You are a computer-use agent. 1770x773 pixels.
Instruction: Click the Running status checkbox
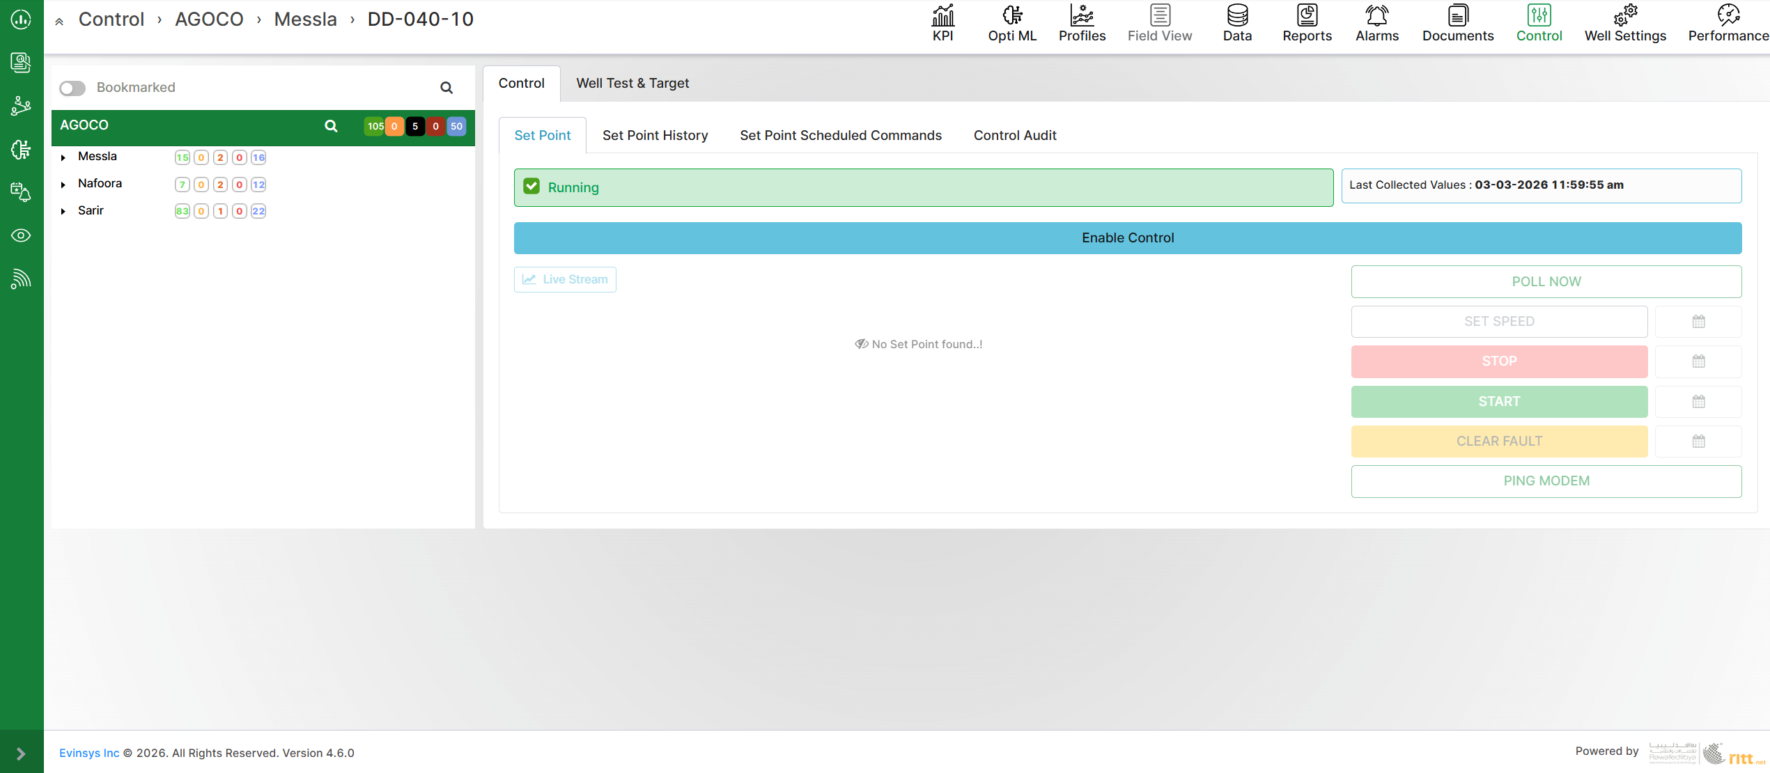tap(531, 187)
